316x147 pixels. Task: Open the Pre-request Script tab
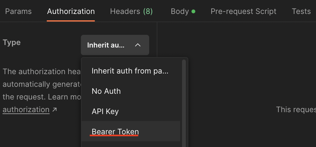[x=243, y=12]
